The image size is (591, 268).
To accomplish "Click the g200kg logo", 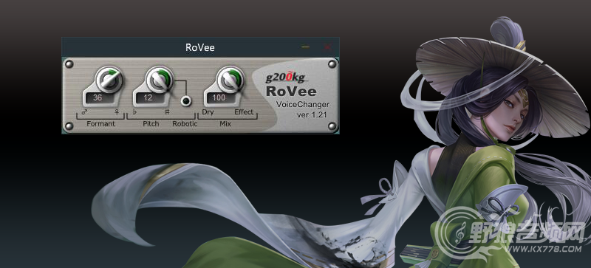I will click(285, 78).
